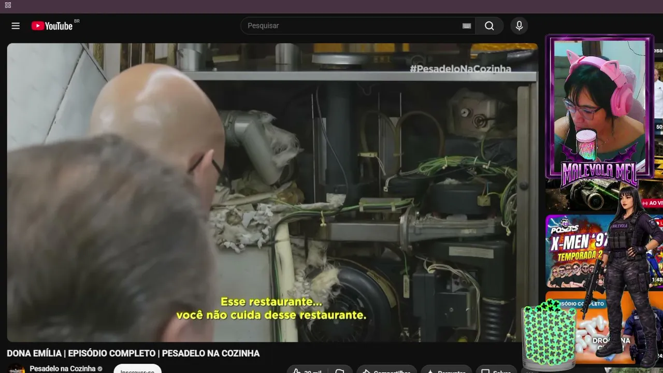This screenshot has height=373, width=663.
Task: Like the video with the thumbs-up
Action: [x=306, y=371]
